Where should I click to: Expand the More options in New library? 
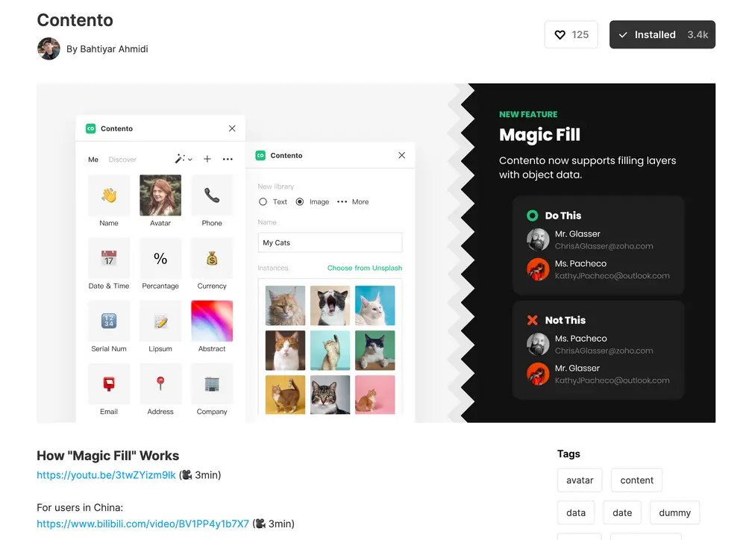(353, 201)
